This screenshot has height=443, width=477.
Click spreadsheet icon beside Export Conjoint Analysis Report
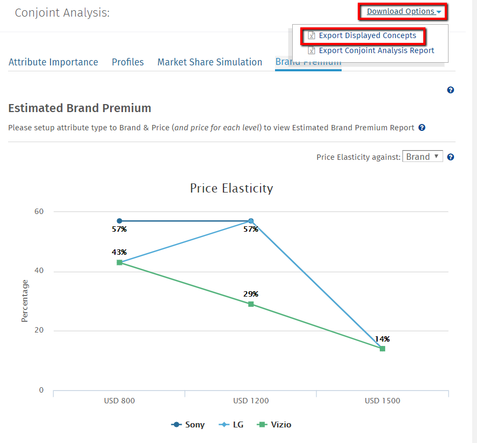coord(312,51)
